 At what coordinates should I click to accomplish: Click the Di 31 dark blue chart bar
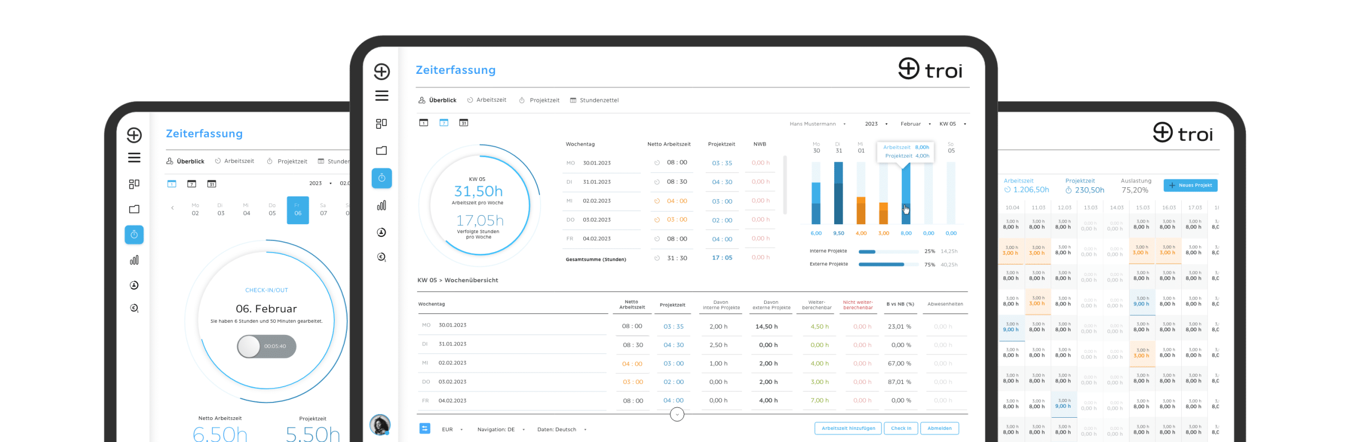point(838,193)
